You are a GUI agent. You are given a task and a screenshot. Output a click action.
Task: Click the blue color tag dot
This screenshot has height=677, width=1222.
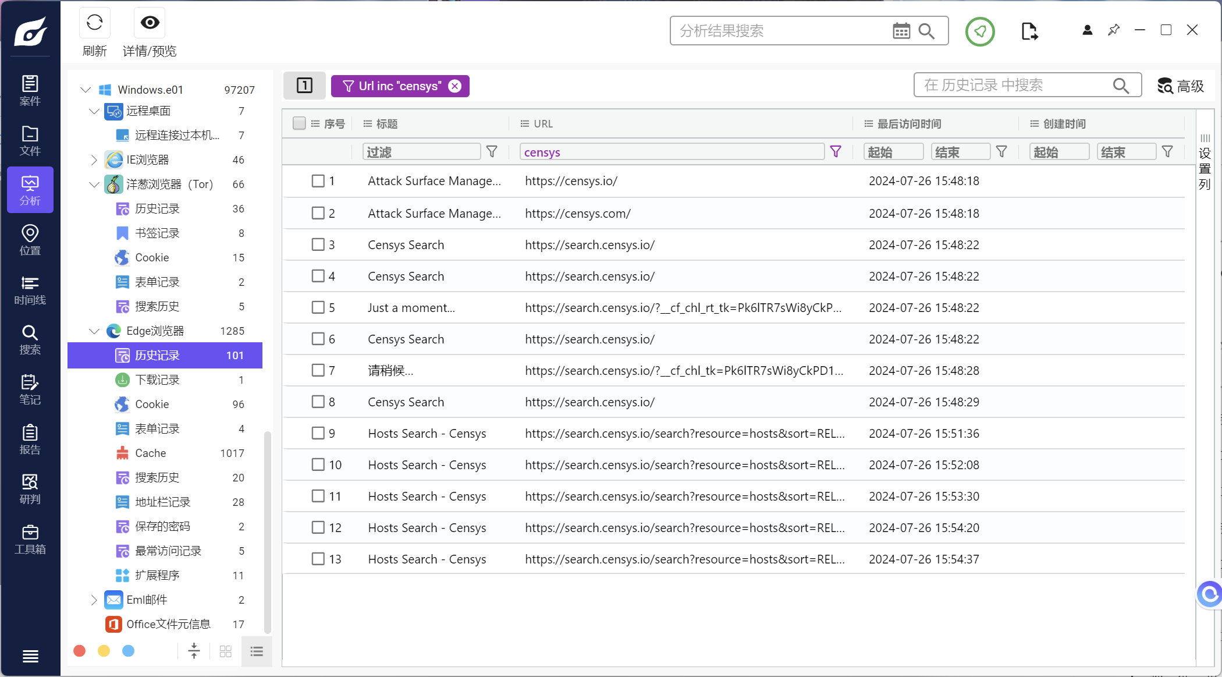click(x=128, y=651)
